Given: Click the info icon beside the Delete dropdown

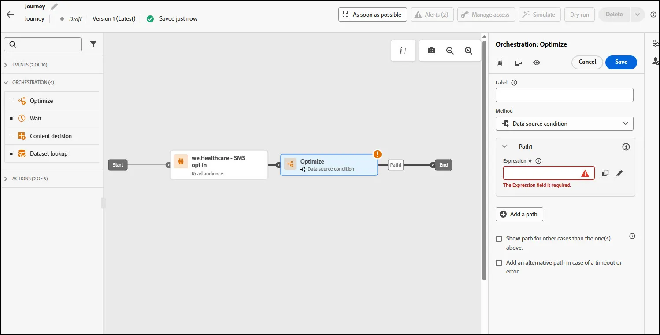Looking at the screenshot, I should [x=653, y=15].
